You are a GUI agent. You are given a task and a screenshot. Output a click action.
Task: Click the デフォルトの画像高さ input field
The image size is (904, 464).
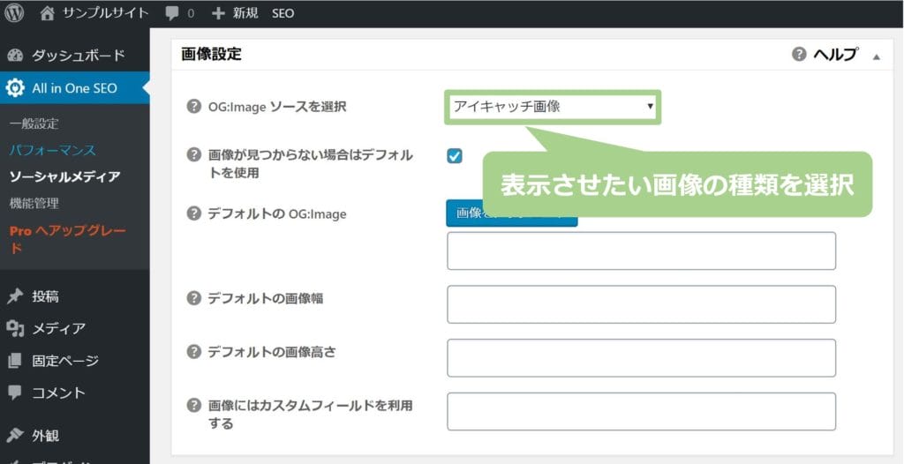(641, 358)
